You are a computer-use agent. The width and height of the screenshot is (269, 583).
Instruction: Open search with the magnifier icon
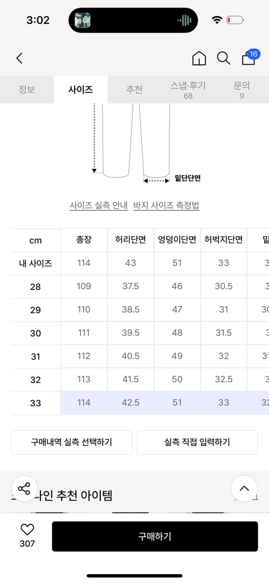[224, 58]
